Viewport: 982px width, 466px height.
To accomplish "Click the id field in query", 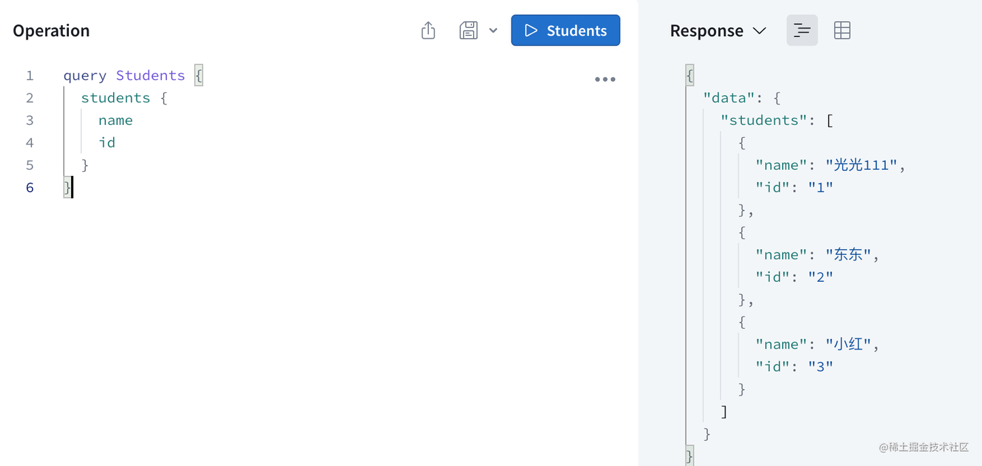I will [107, 143].
